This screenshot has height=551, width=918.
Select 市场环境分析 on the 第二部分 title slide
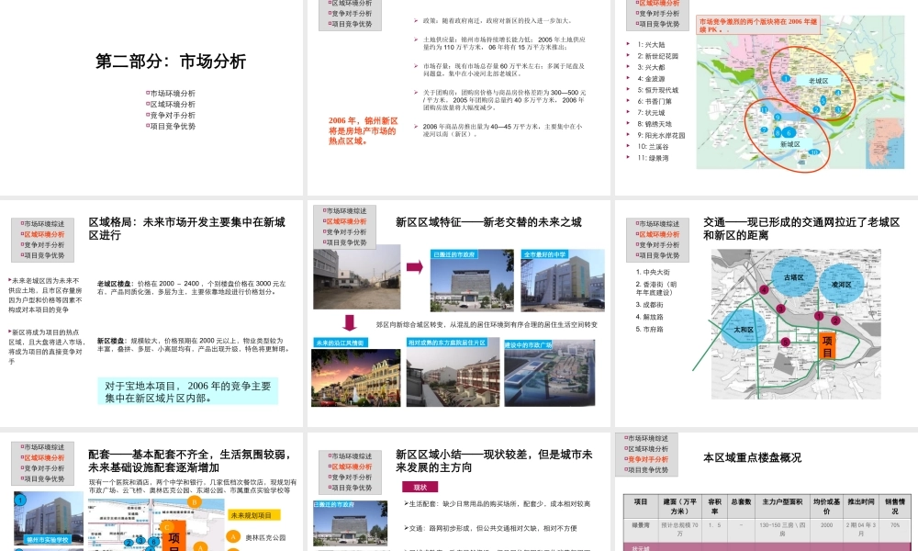coord(173,94)
